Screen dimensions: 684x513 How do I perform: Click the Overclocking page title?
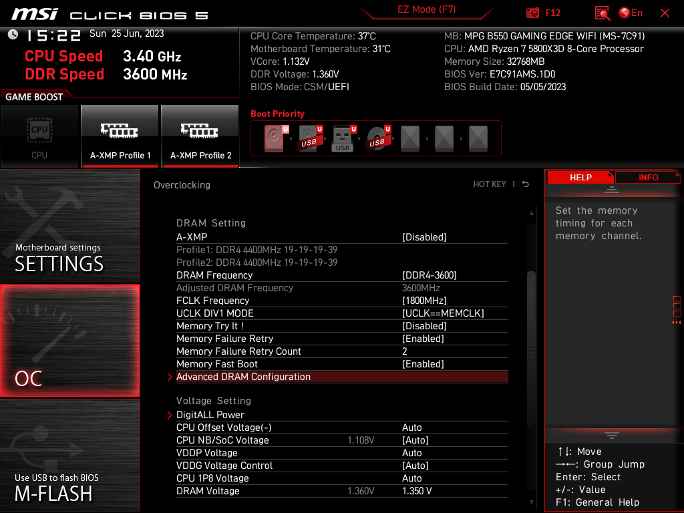click(182, 185)
